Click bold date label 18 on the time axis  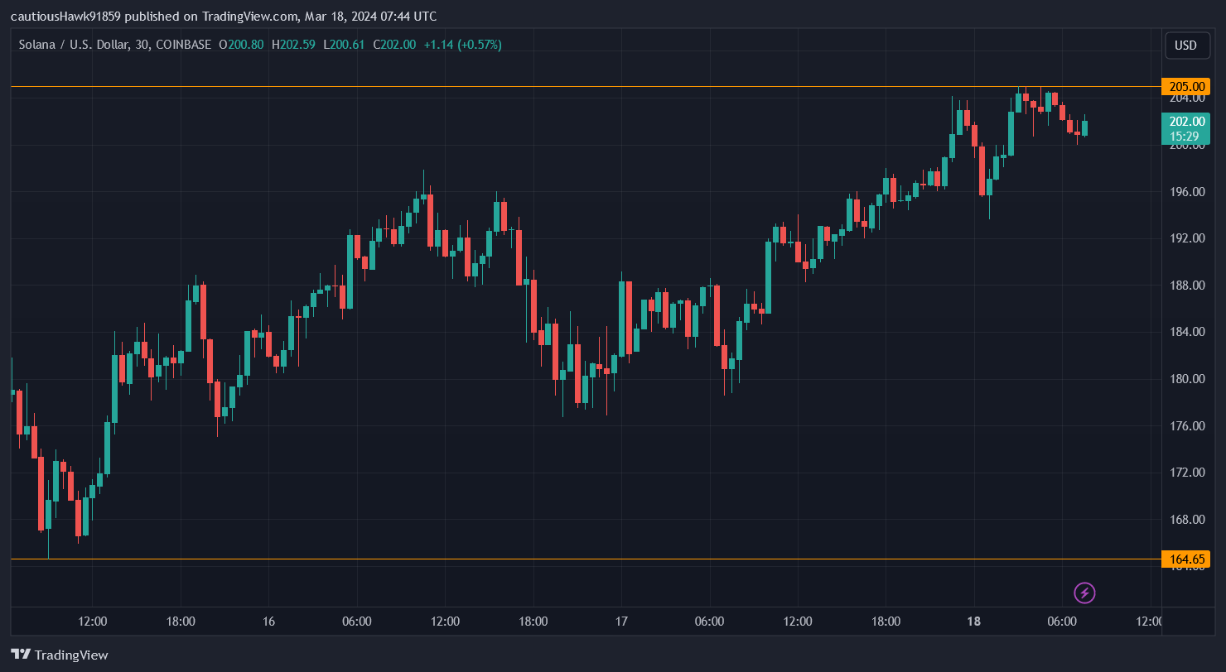tap(973, 622)
